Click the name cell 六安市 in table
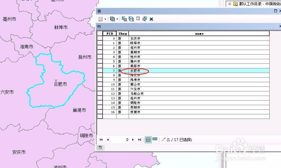The height and width of the screenshot is (168, 281). (199, 89)
